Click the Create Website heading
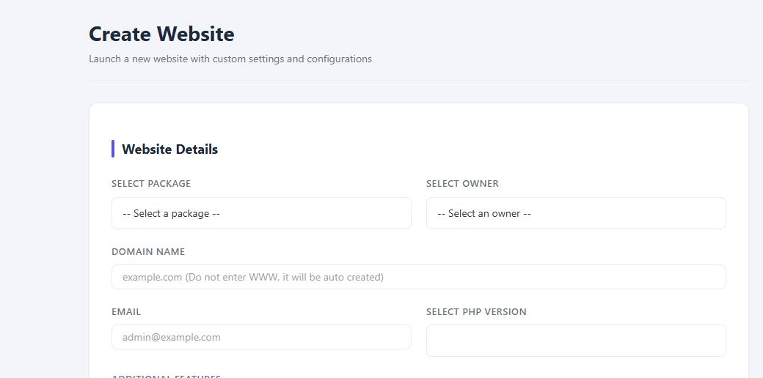Image resolution: width=763 pixels, height=378 pixels. (x=161, y=34)
